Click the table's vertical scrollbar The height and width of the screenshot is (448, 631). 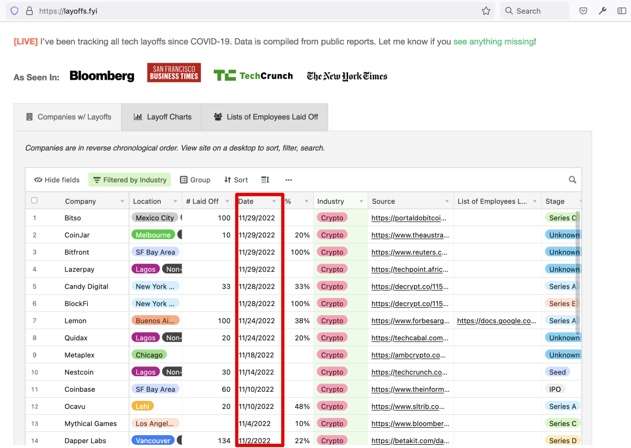pos(578,273)
